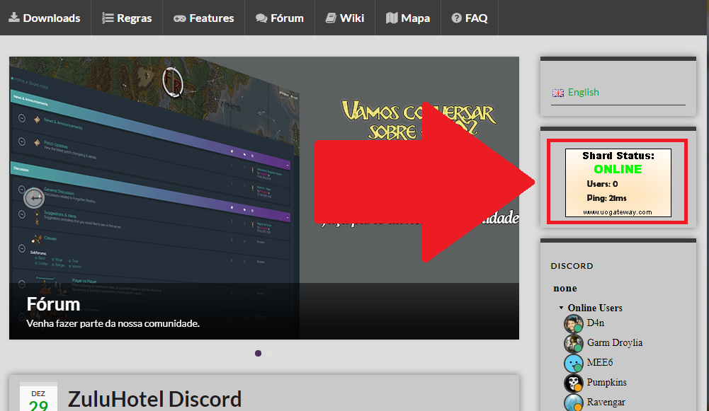The image size is (709, 411).
Task: Select D4n's avatar in Discord list
Action: [x=573, y=324]
